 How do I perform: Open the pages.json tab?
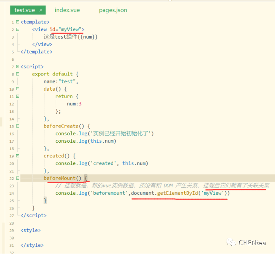tap(113, 10)
